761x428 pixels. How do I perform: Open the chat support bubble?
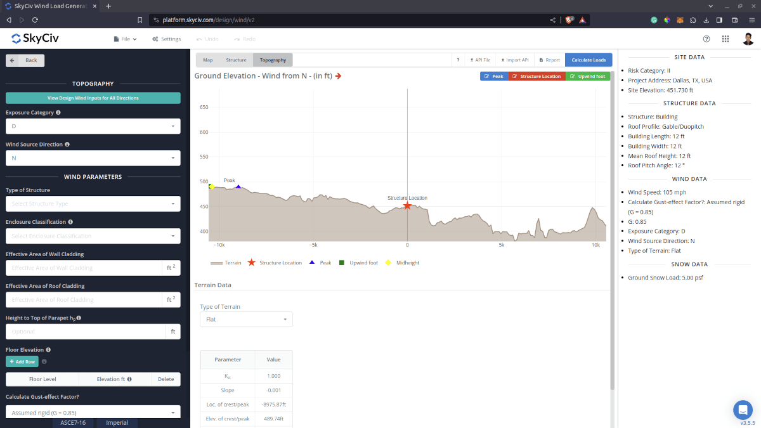742,409
